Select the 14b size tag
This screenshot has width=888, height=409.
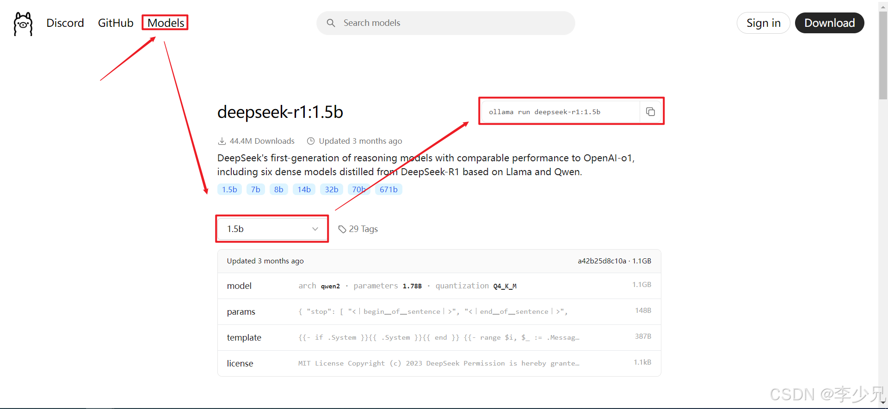pyautogui.click(x=304, y=189)
